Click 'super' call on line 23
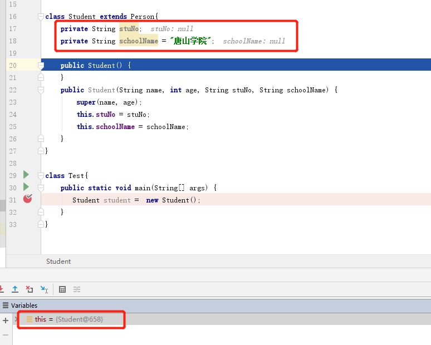The image size is (431, 345). [x=86, y=102]
